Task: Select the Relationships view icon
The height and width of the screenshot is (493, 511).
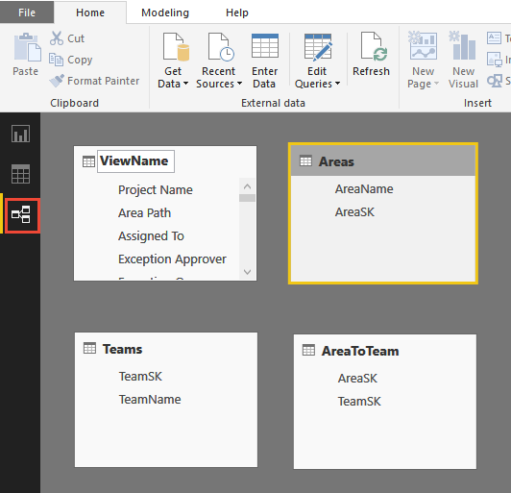Action: click(x=21, y=215)
